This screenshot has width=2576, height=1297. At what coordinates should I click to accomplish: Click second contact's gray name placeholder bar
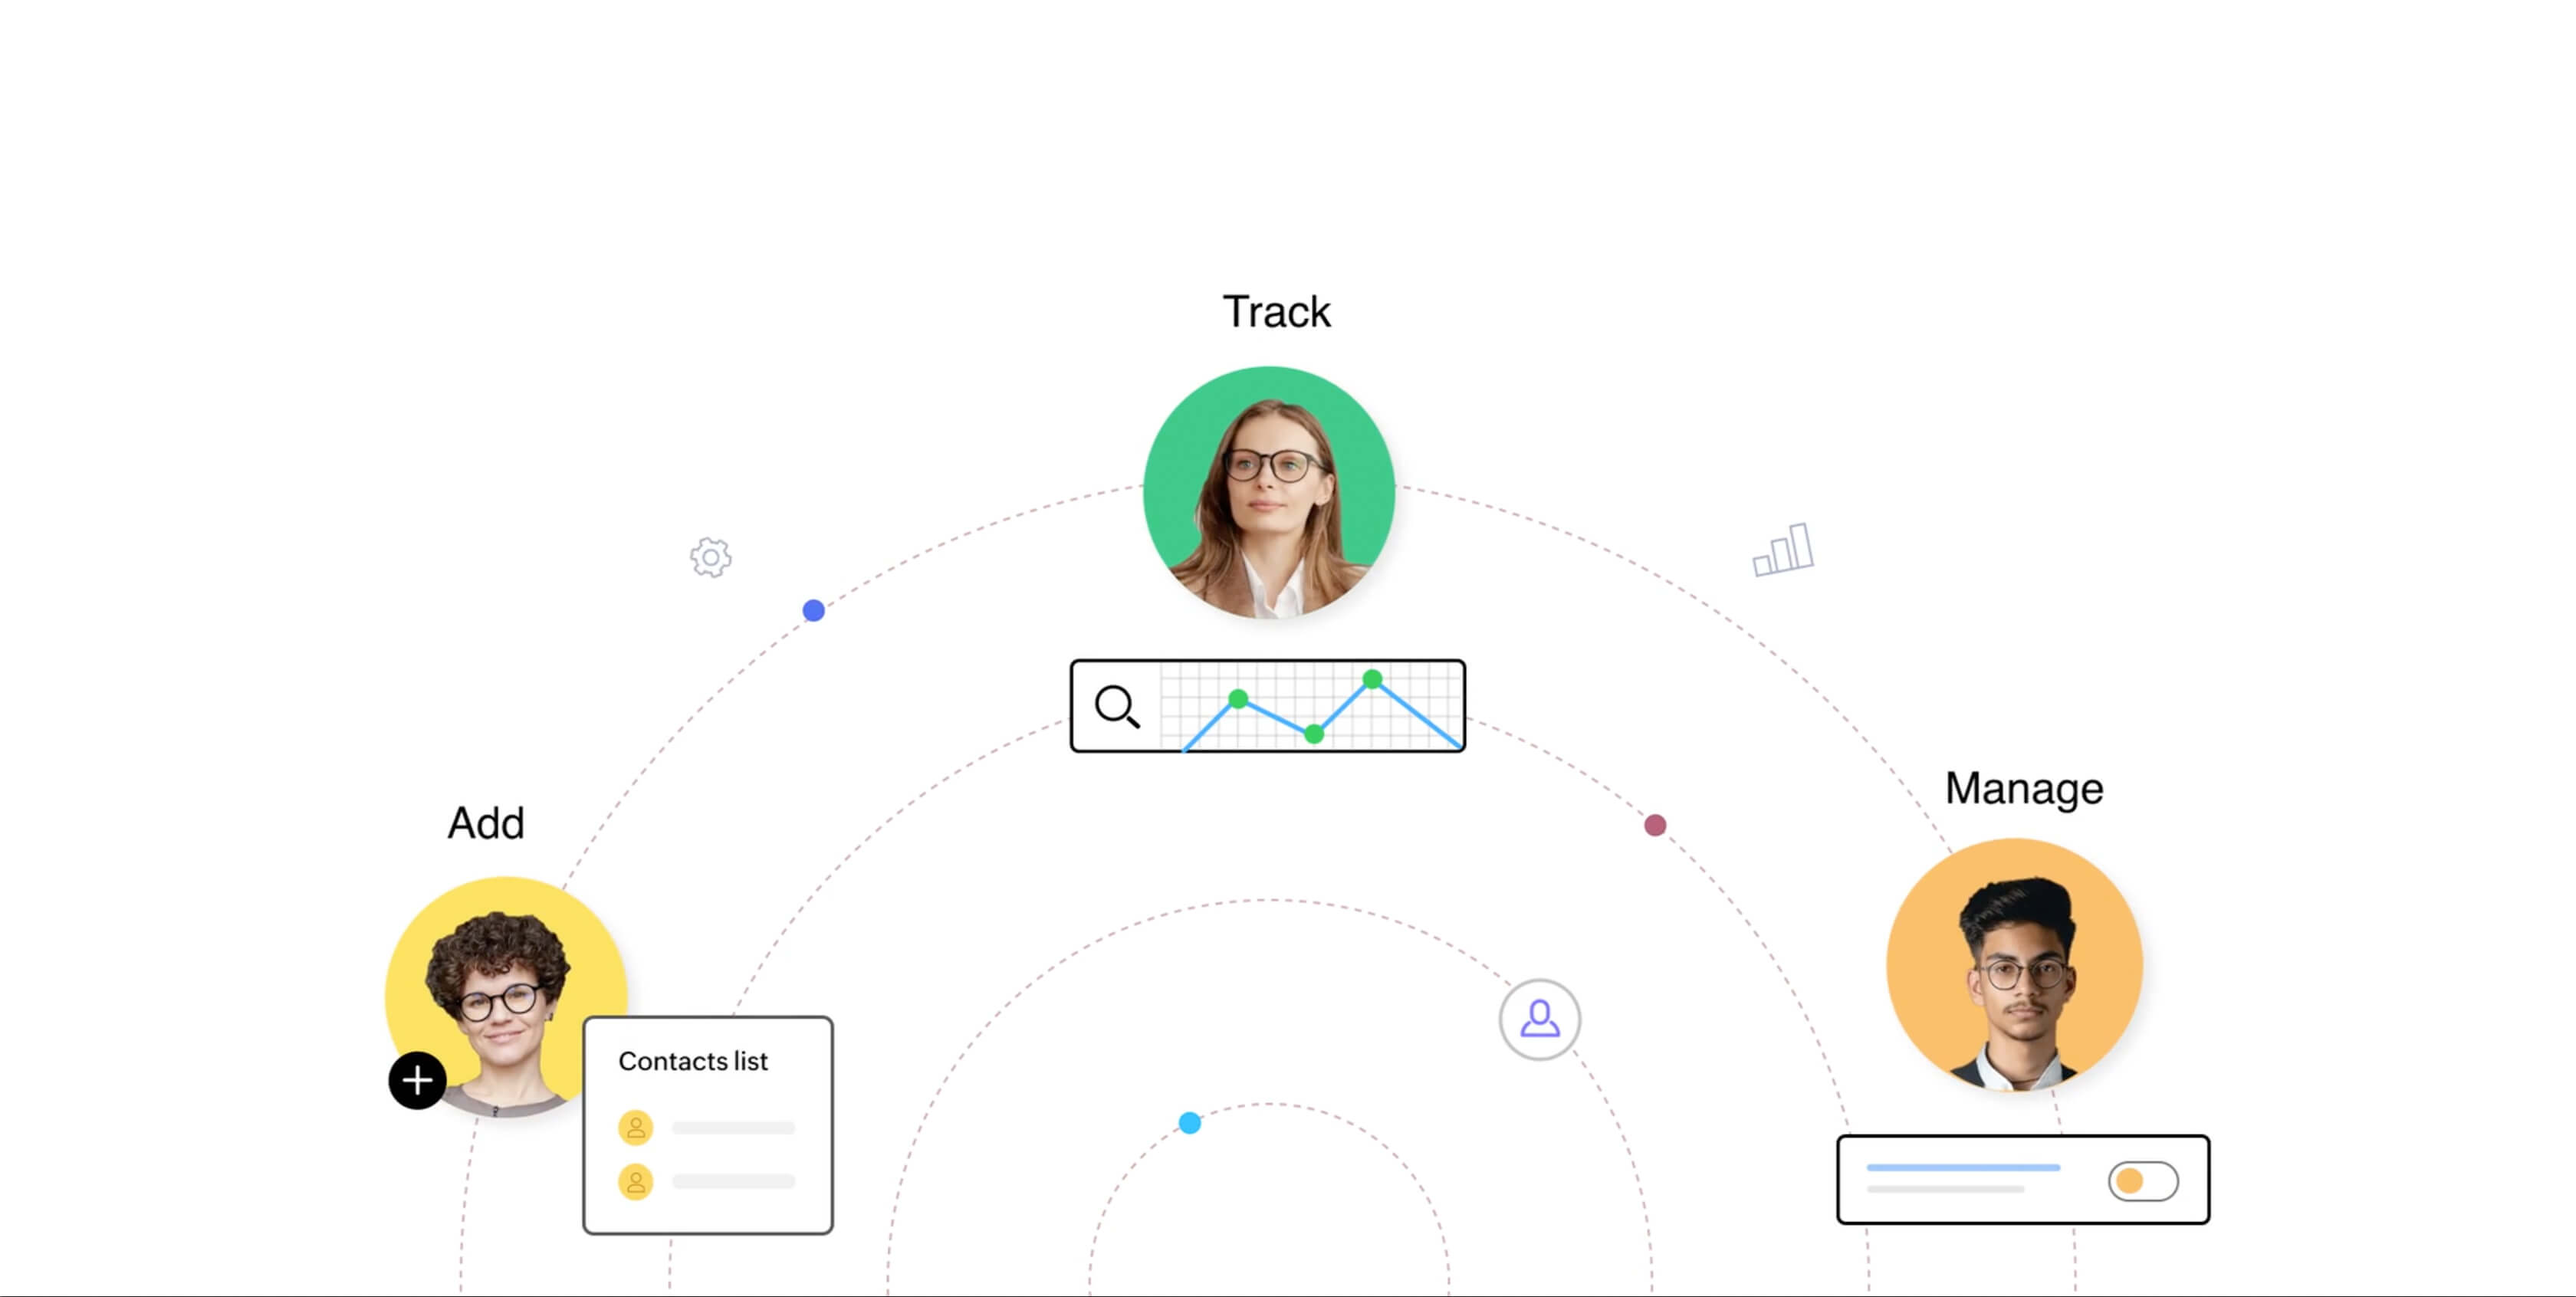coord(734,1181)
